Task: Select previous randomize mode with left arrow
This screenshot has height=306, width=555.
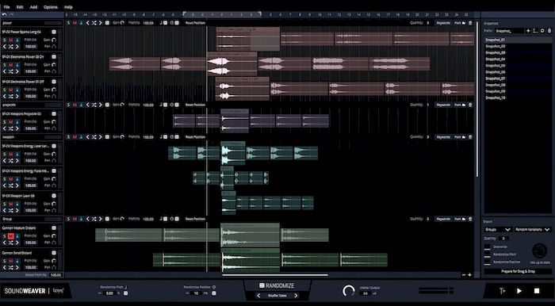Action: (x=258, y=296)
